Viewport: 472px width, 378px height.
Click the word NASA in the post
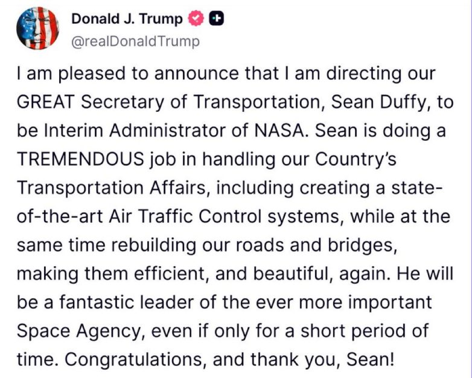279,130
